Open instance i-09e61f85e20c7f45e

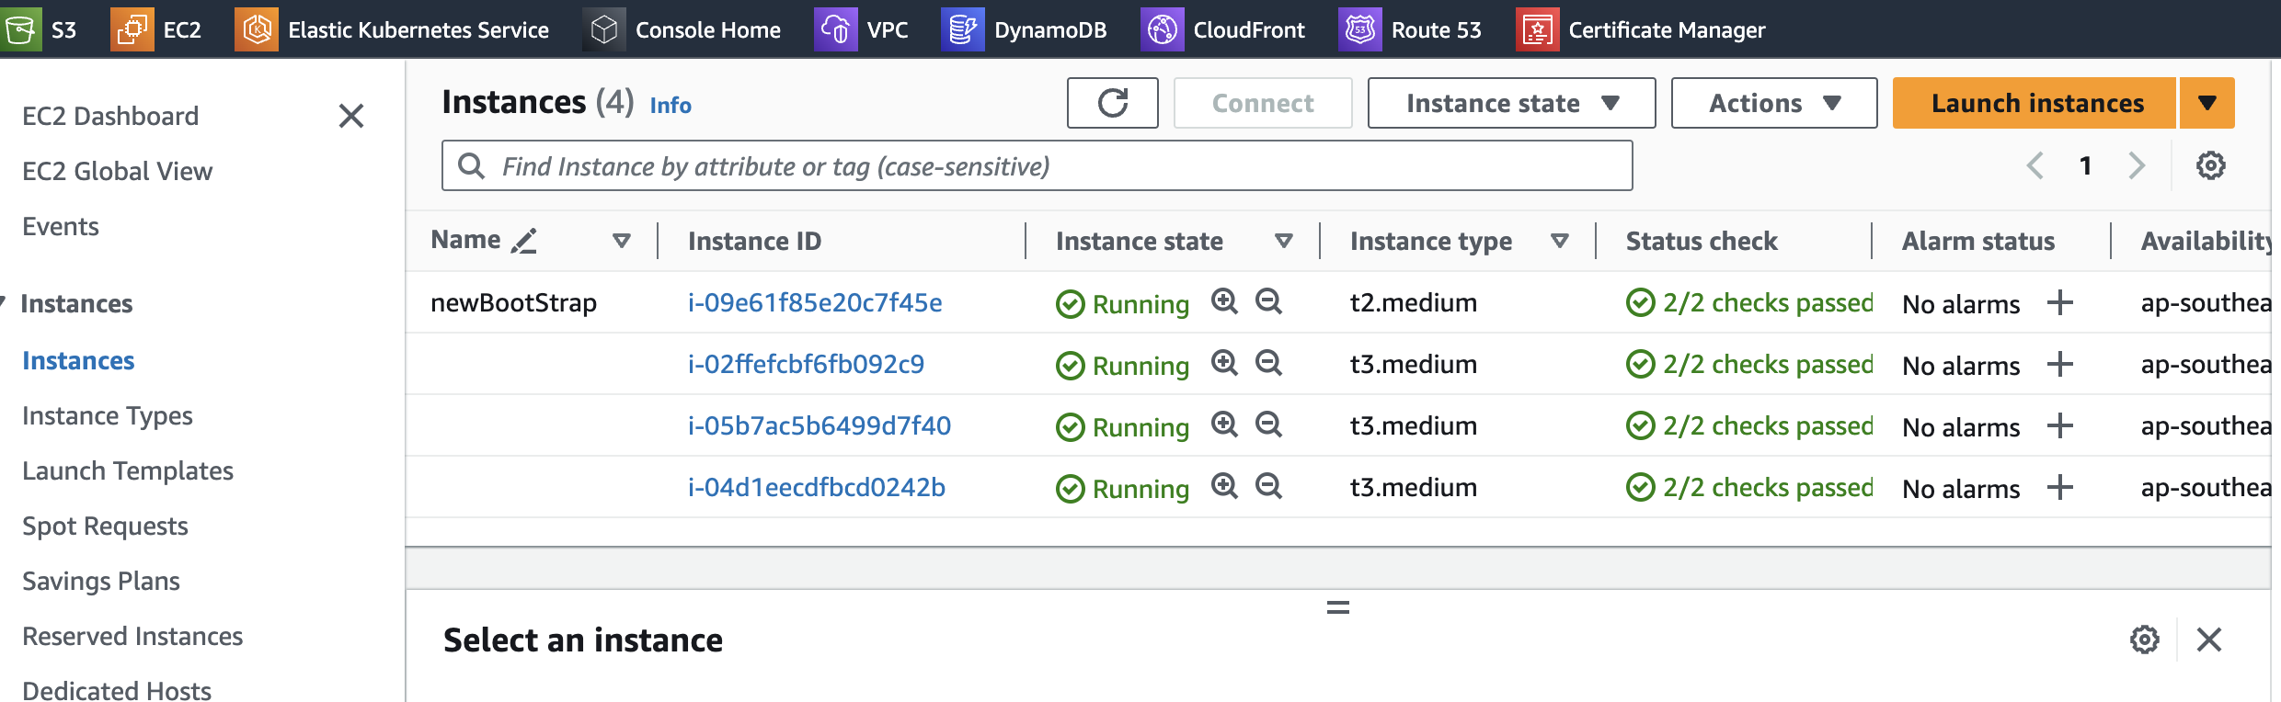815,302
